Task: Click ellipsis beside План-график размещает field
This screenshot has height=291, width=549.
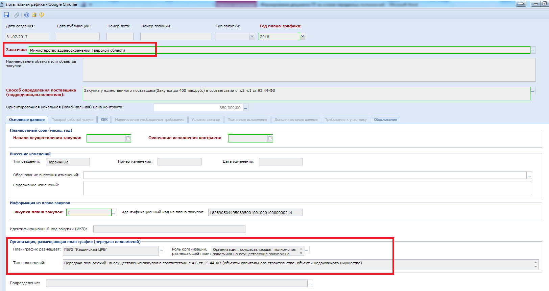Action: tap(162, 250)
